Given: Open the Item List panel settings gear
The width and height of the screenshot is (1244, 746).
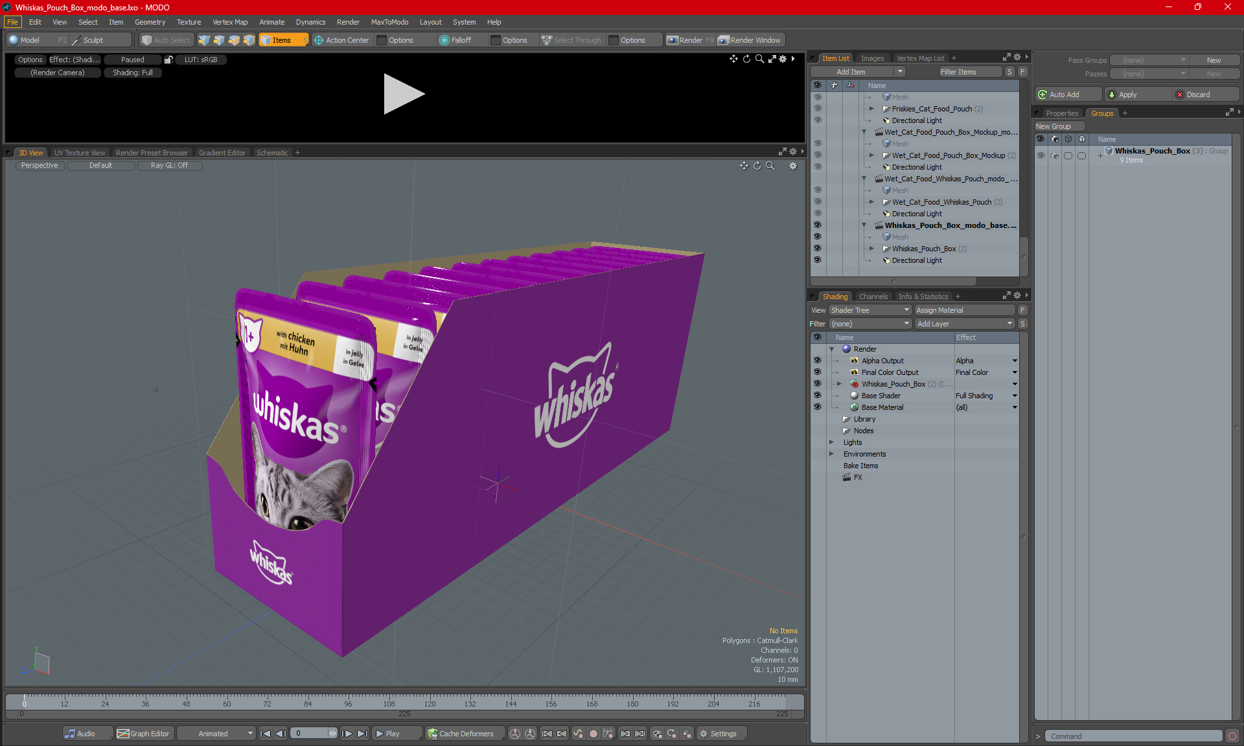Looking at the screenshot, I should click(x=1017, y=58).
